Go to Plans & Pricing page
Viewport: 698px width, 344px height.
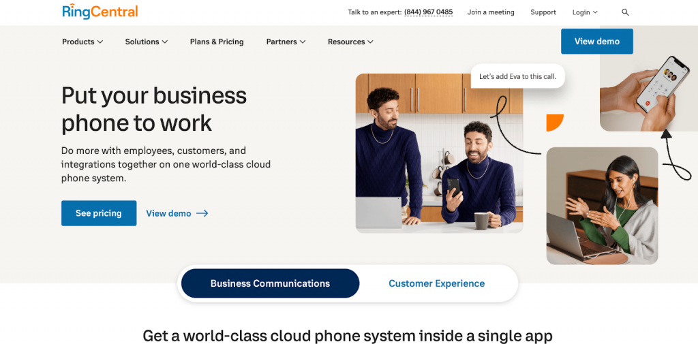(217, 42)
